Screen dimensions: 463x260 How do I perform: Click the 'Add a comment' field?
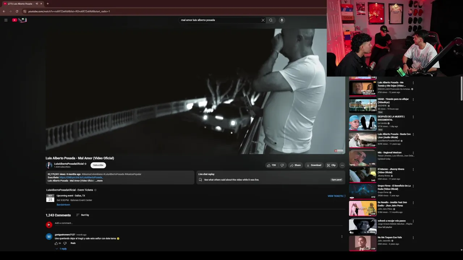[198, 223]
